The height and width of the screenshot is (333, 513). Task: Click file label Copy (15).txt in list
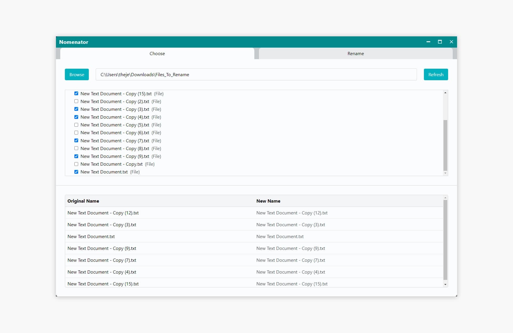click(x=116, y=93)
